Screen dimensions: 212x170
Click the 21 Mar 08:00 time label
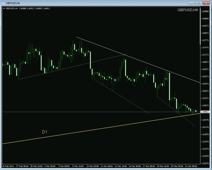point(191,166)
